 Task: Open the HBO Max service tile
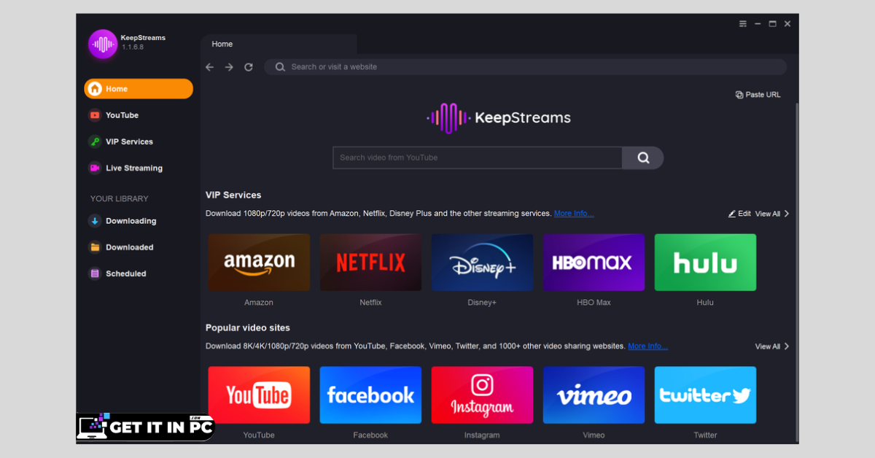(594, 263)
